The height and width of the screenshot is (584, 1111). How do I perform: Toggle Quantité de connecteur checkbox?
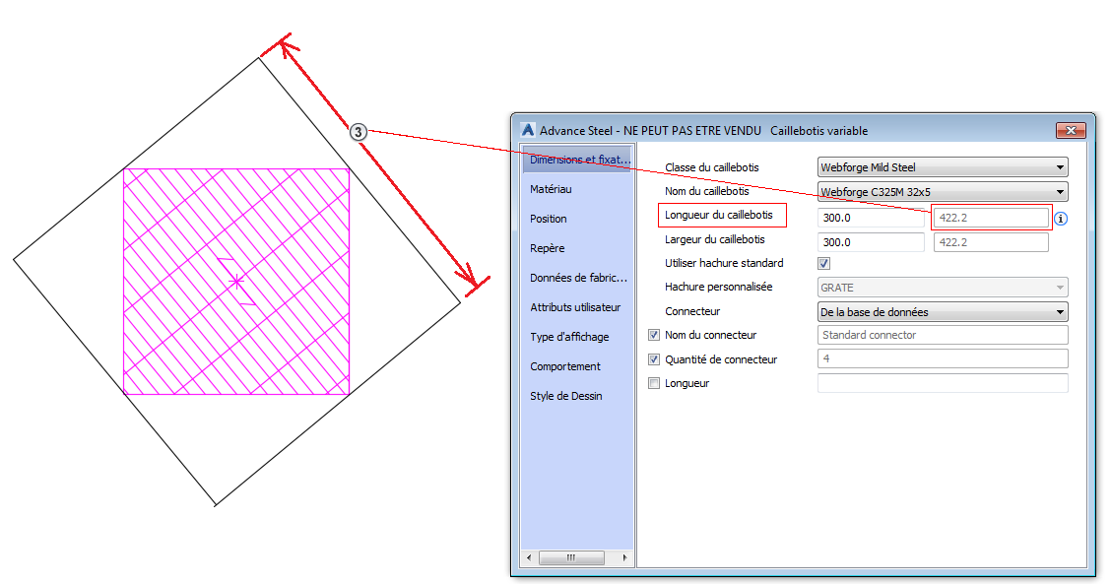[x=654, y=359]
